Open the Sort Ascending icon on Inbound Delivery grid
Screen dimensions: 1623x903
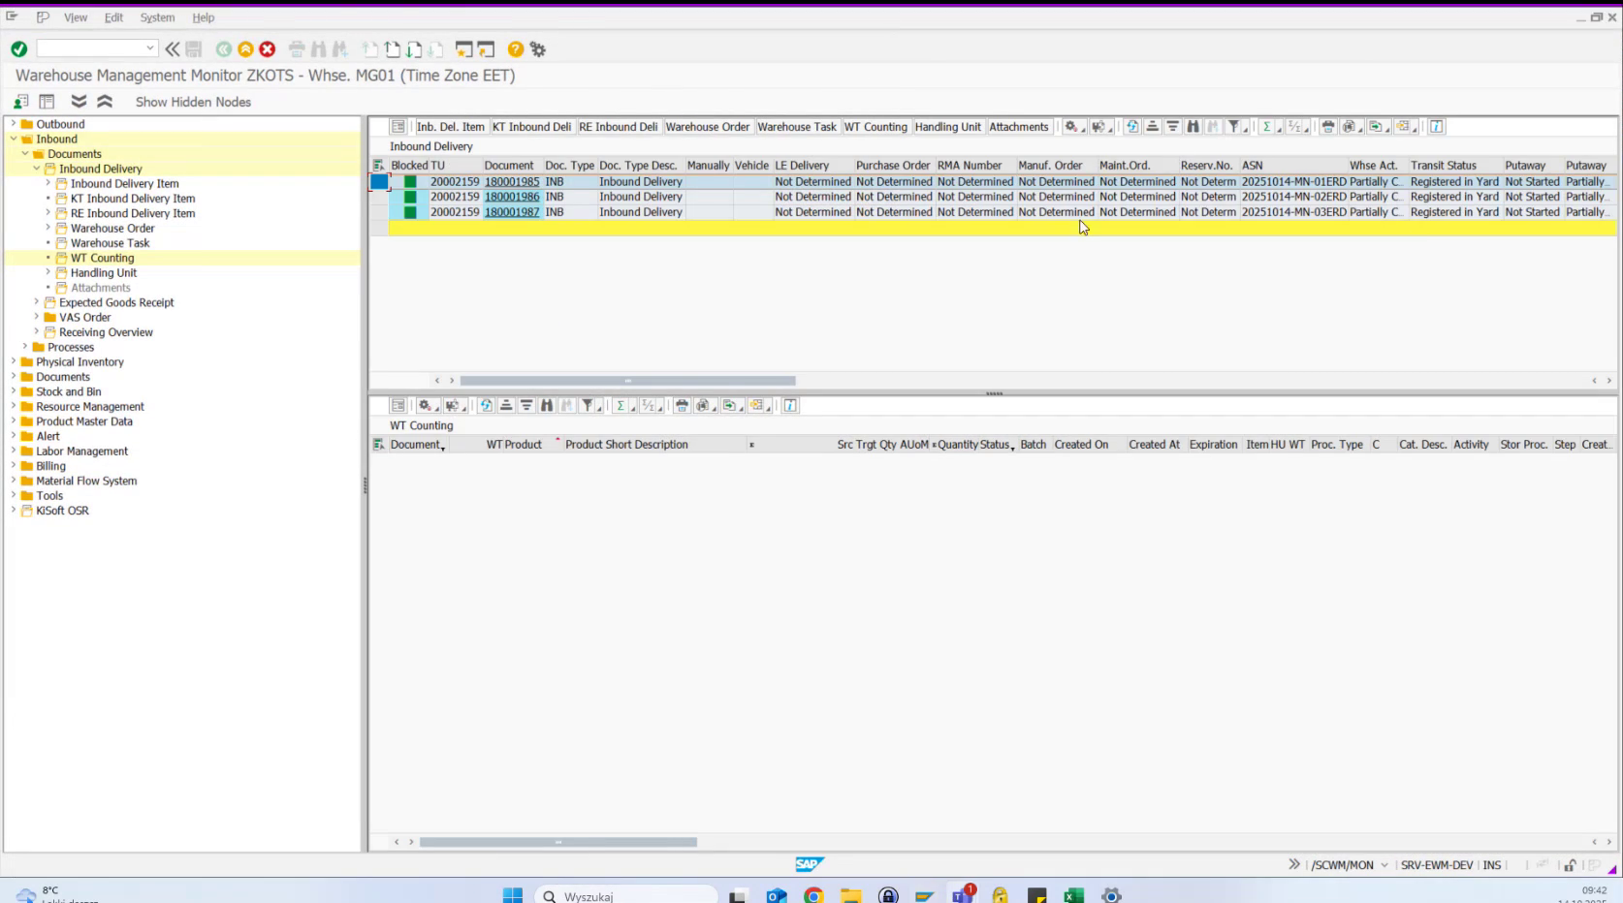coord(1152,127)
